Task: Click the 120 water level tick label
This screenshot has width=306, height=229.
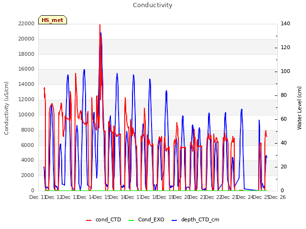Action: (285, 47)
